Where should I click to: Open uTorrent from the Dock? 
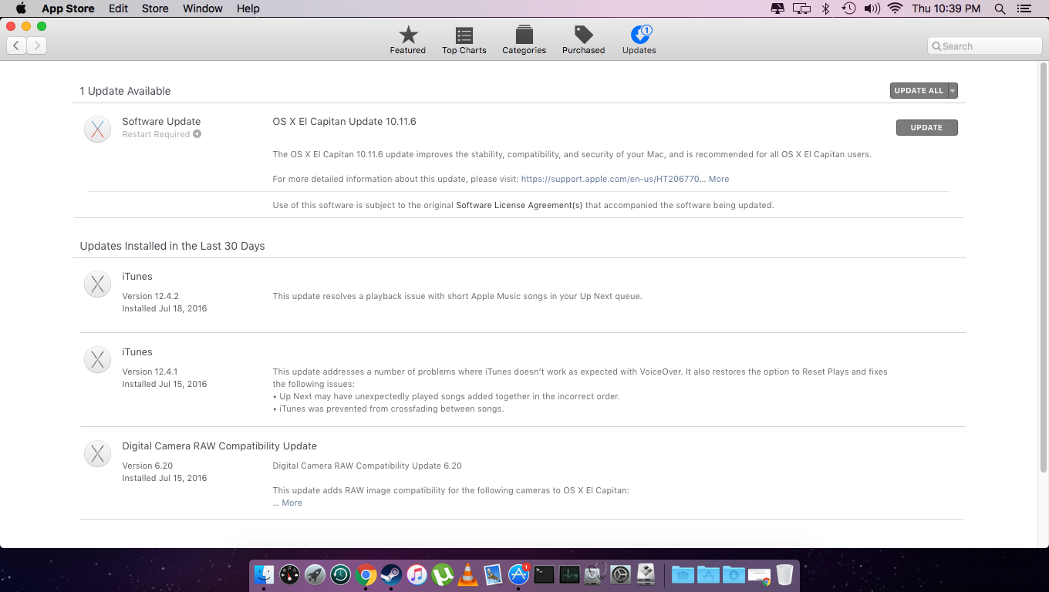(x=442, y=574)
